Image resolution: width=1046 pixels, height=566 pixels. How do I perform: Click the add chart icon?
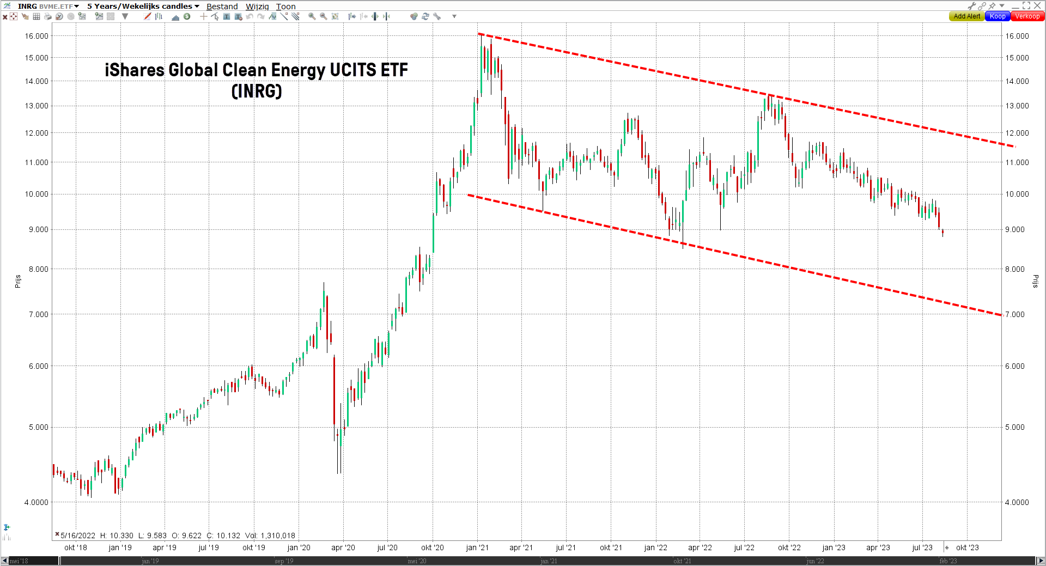(99, 16)
